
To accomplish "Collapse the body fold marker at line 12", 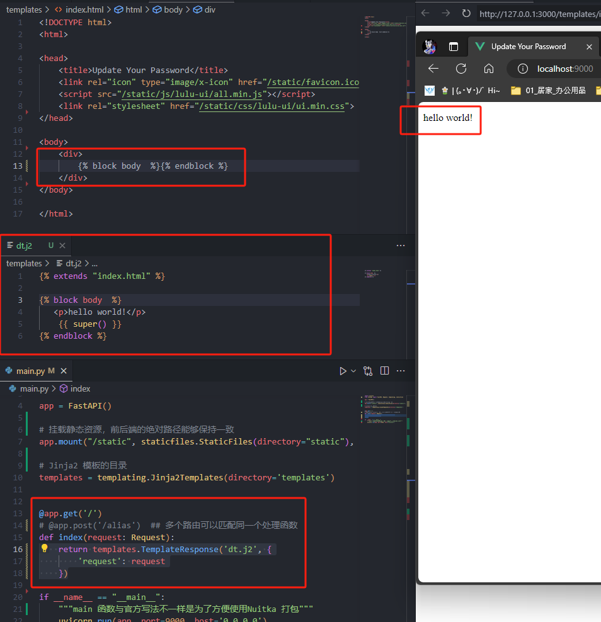I will (x=27, y=148).
